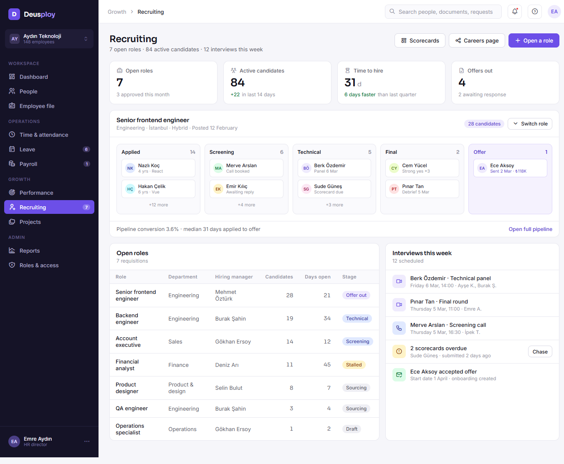Click the overdue scorecards warning icon
Image resolution: width=564 pixels, height=464 pixels.
click(399, 351)
